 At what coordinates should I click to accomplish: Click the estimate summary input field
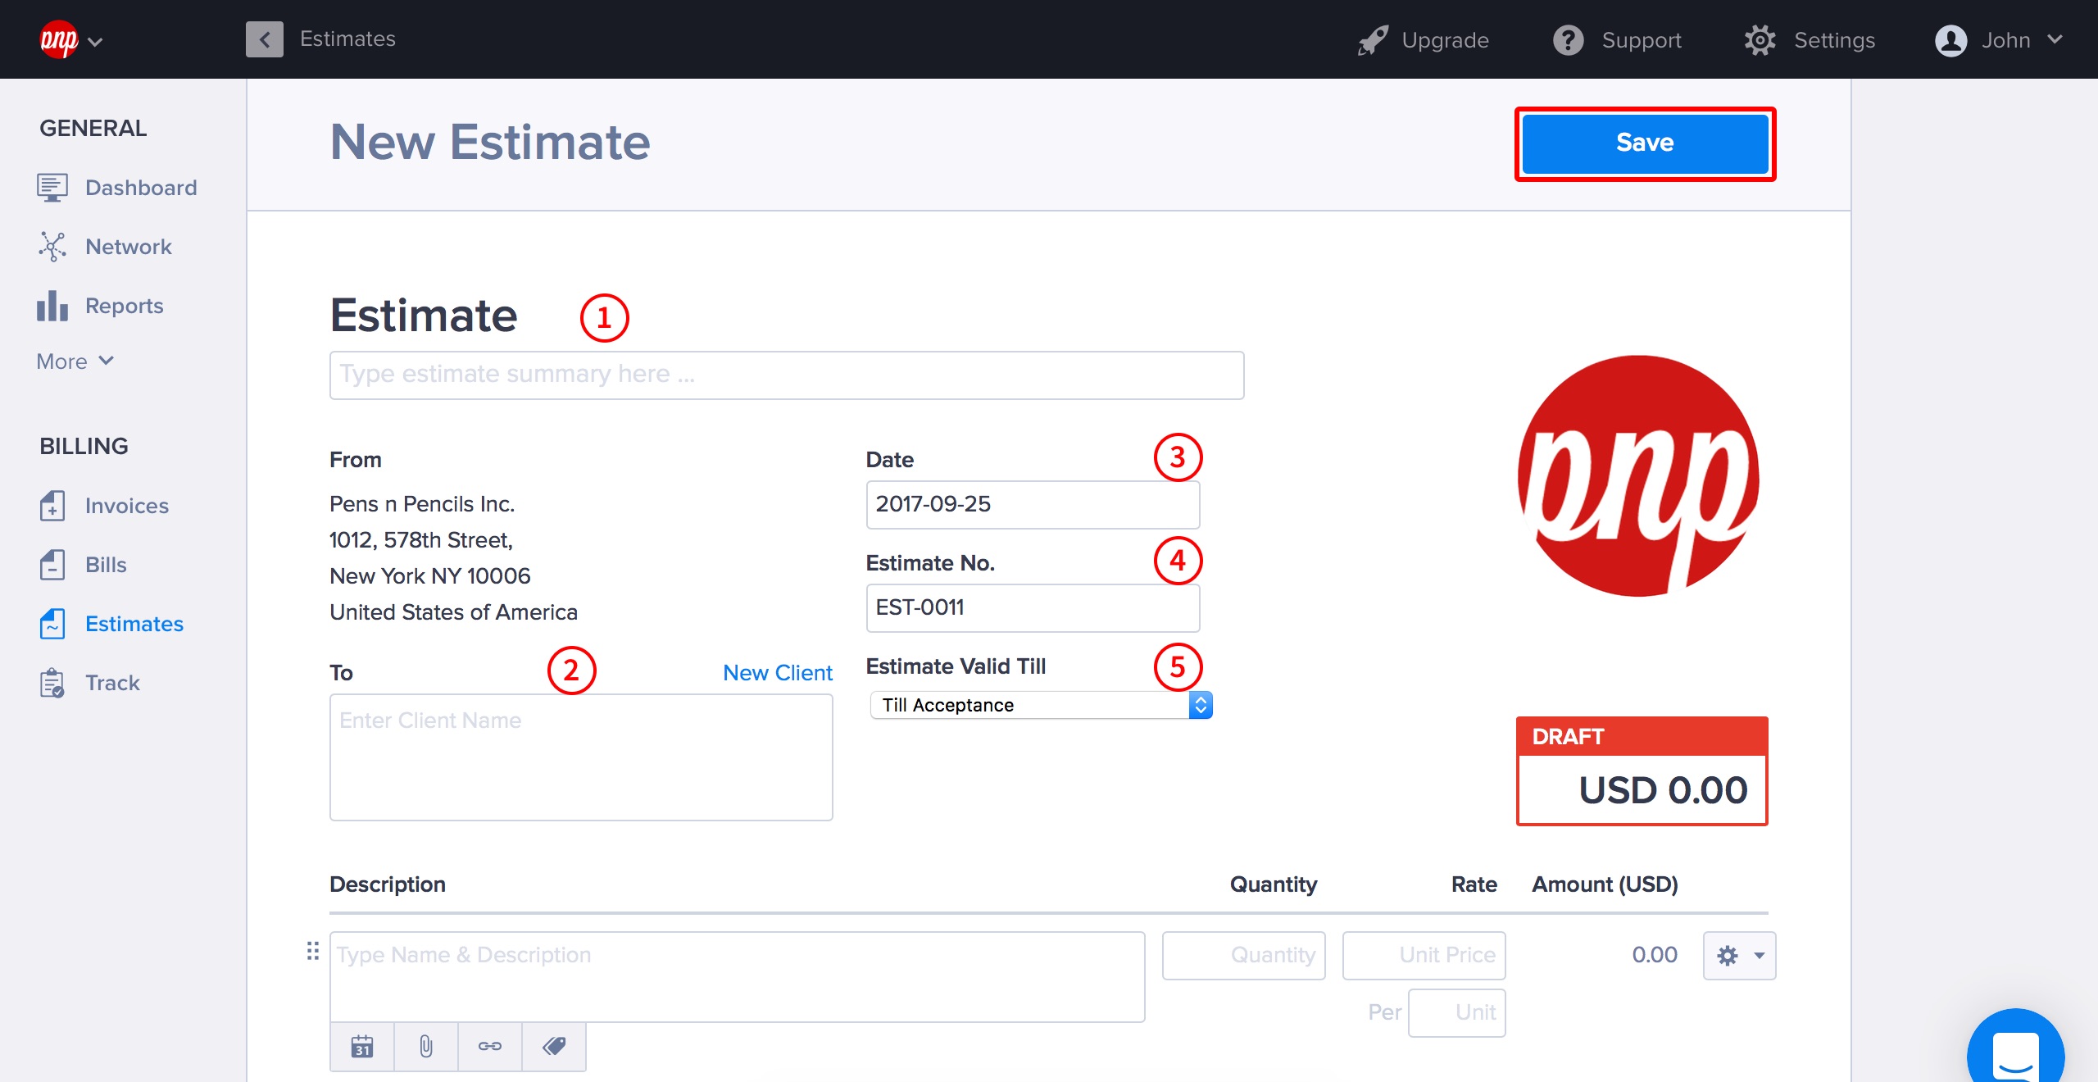(x=786, y=375)
